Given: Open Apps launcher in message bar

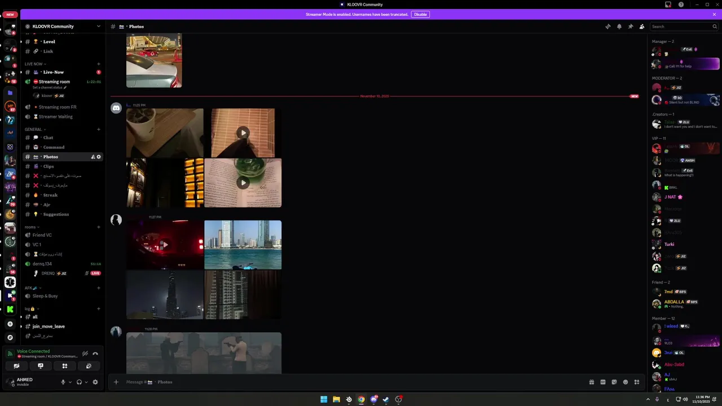Looking at the screenshot, I should point(637,382).
